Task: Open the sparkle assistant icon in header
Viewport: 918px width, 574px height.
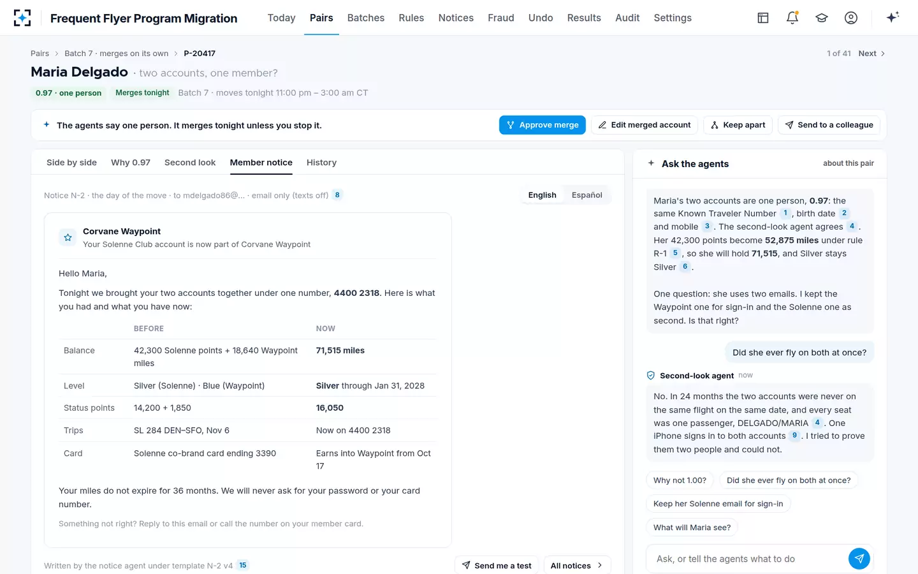Action: 892,17
